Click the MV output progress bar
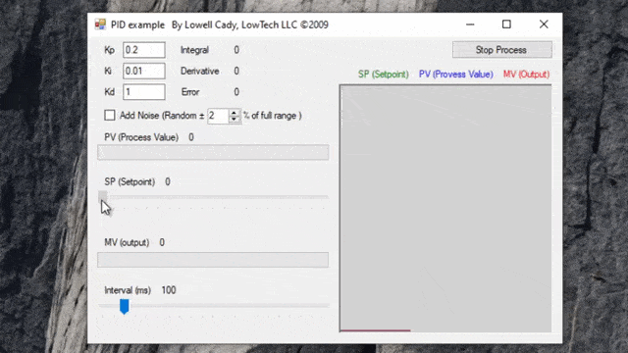 (213, 260)
